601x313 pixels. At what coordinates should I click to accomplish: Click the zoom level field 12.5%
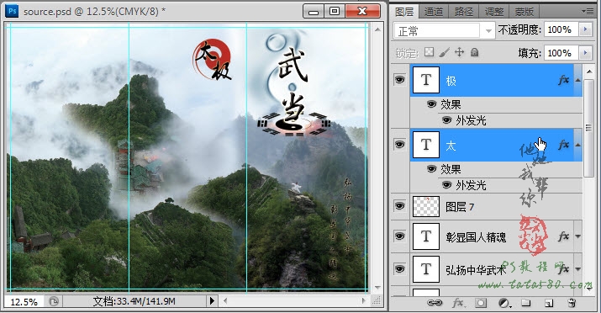point(24,301)
